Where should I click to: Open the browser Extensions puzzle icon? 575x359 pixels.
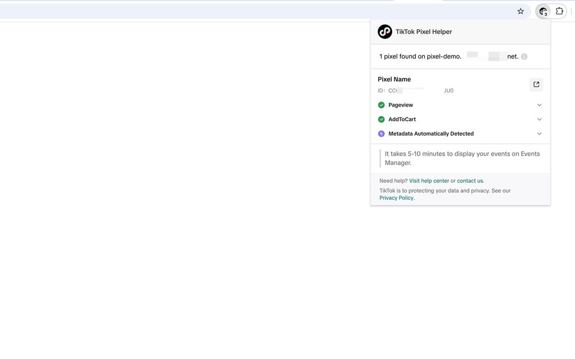click(559, 11)
